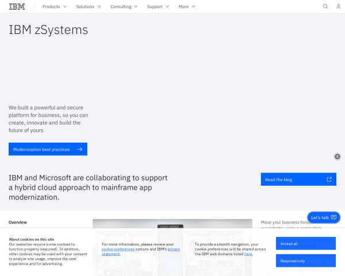The width and height of the screenshot is (345, 276).
Task: Open the IBM web domains 'here' link
Action: tap(248, 254)
